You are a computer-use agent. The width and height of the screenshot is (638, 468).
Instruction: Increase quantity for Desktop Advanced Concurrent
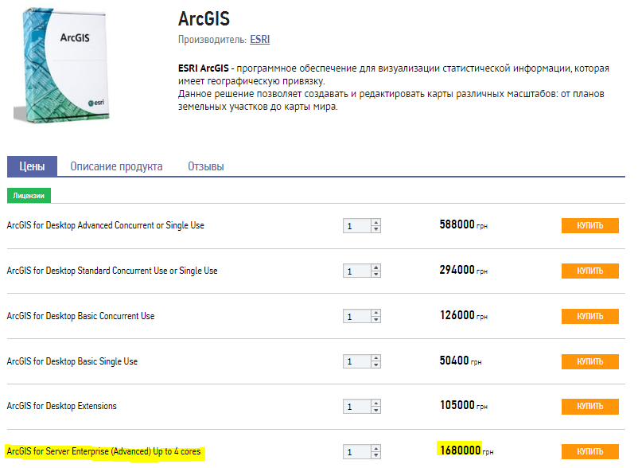[x=376, y=222]
